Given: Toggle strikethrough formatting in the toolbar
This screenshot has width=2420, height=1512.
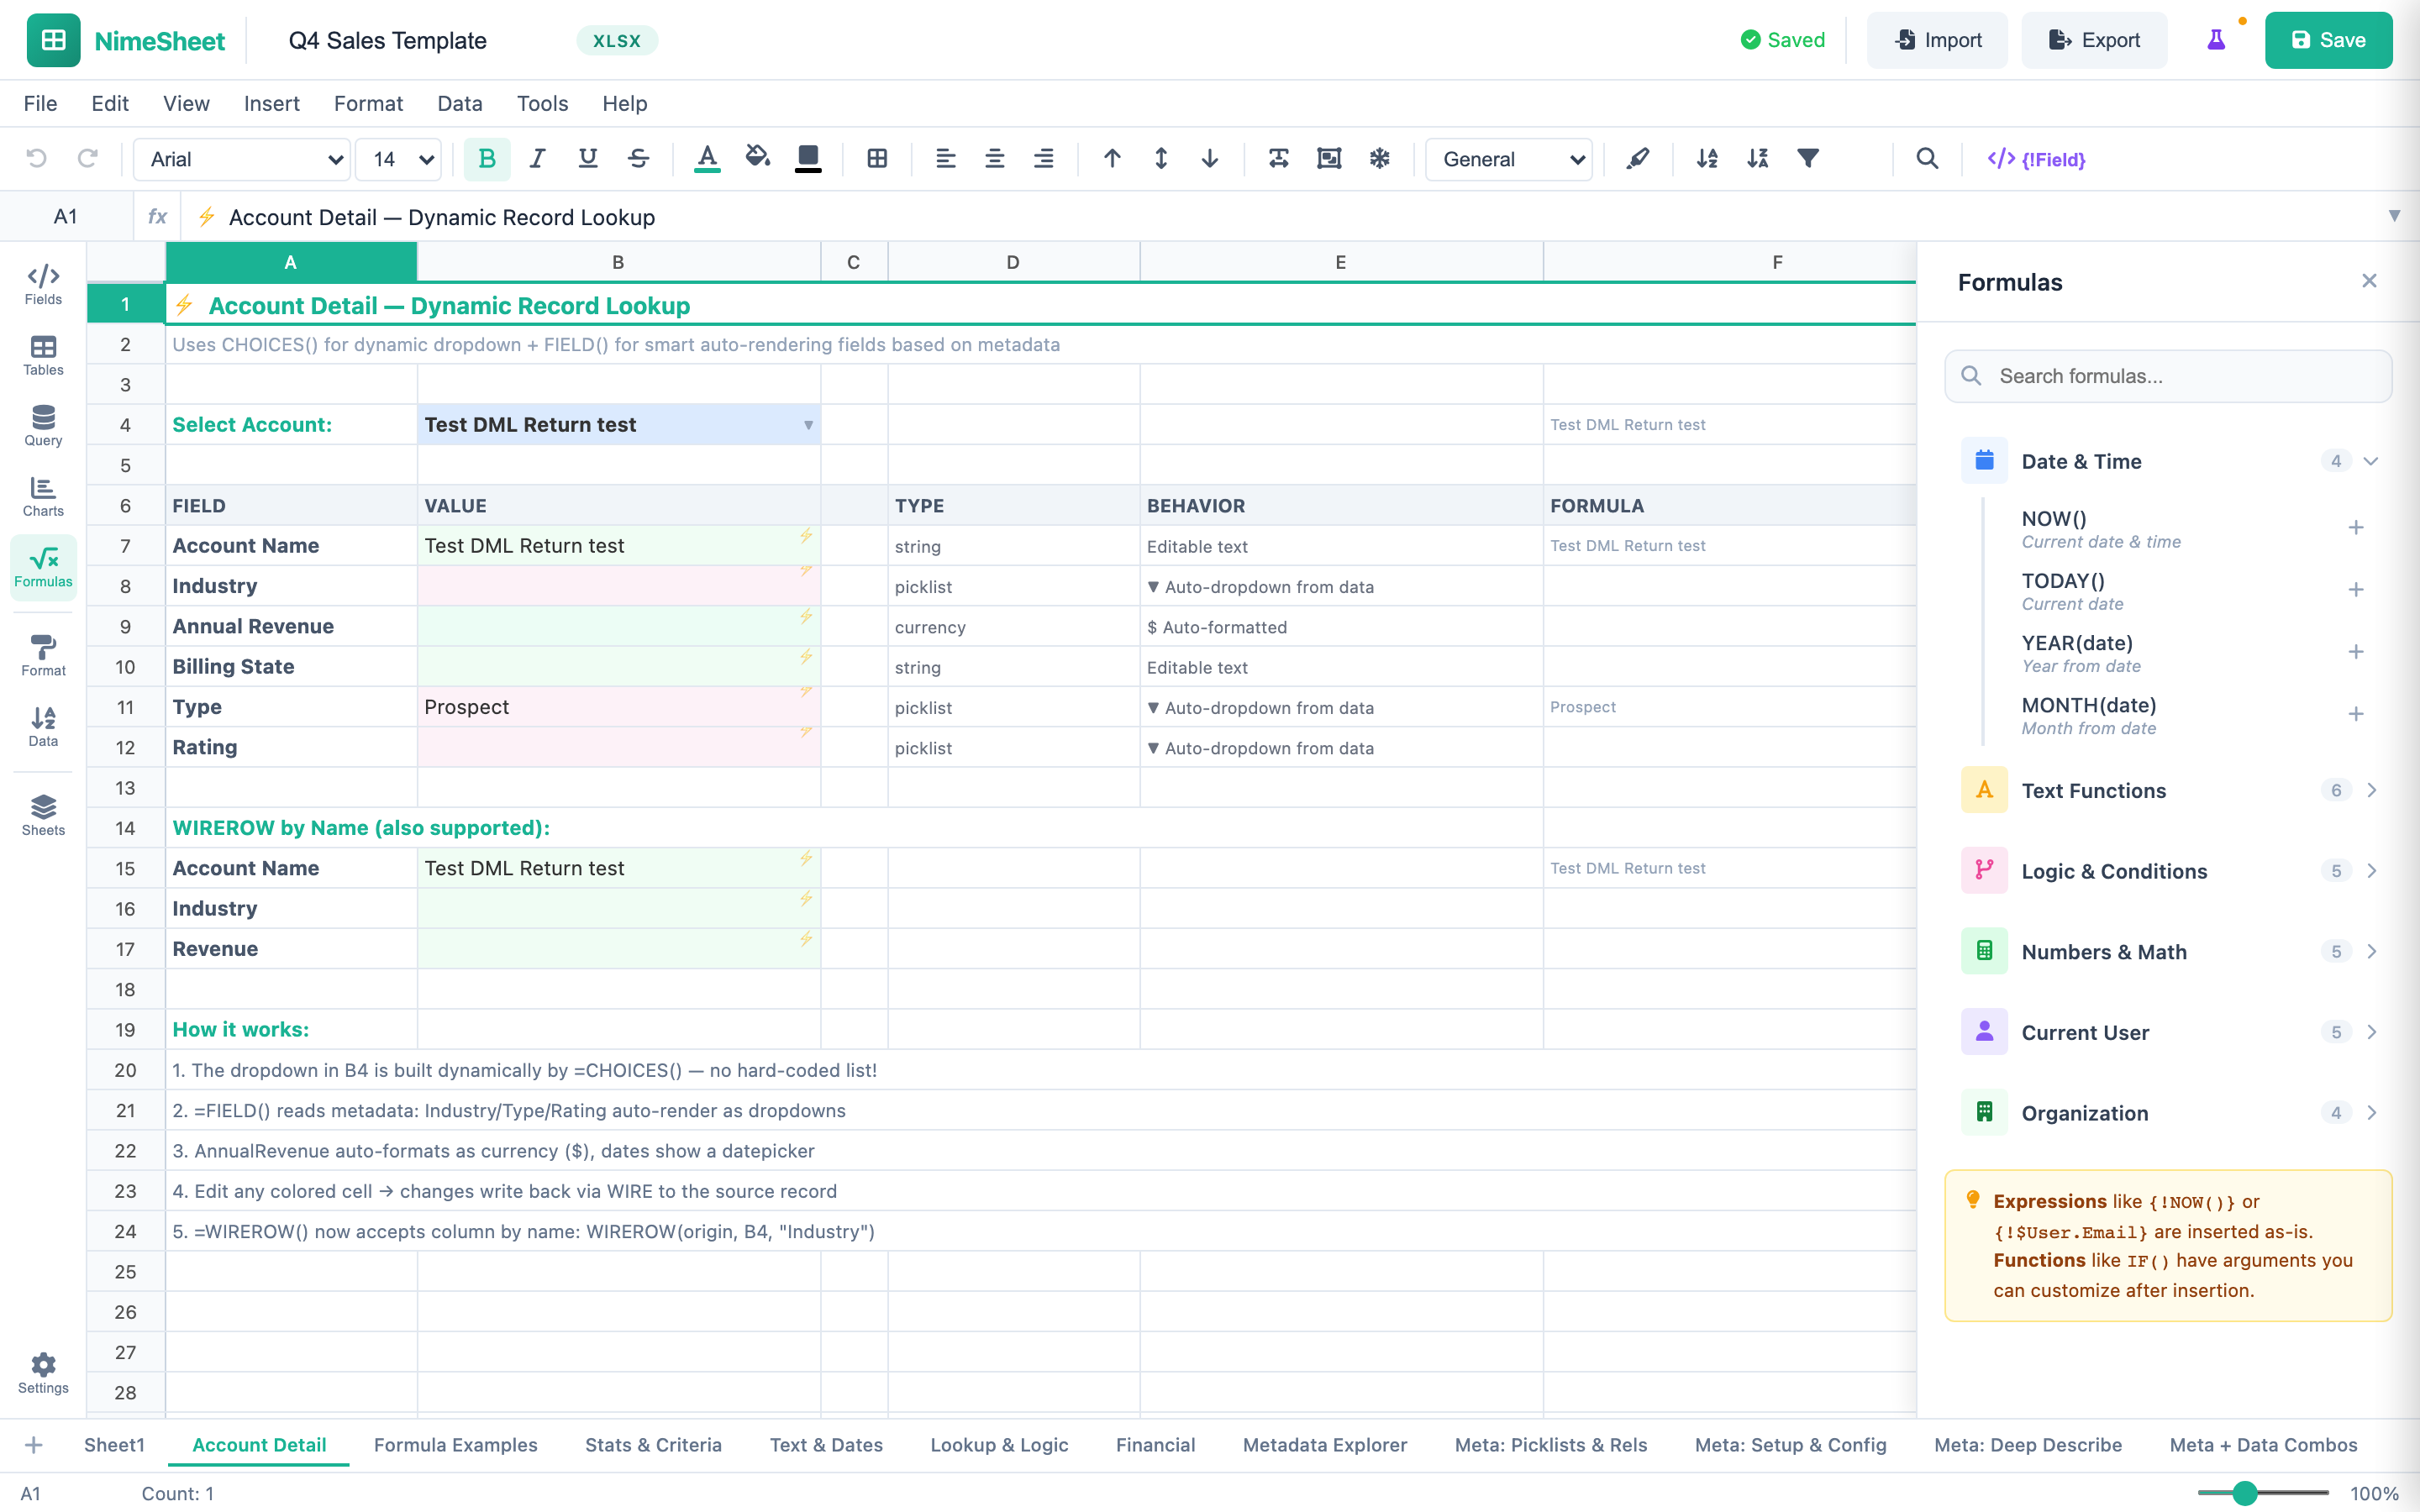Looking at the screenshot, I should [638, 158].
